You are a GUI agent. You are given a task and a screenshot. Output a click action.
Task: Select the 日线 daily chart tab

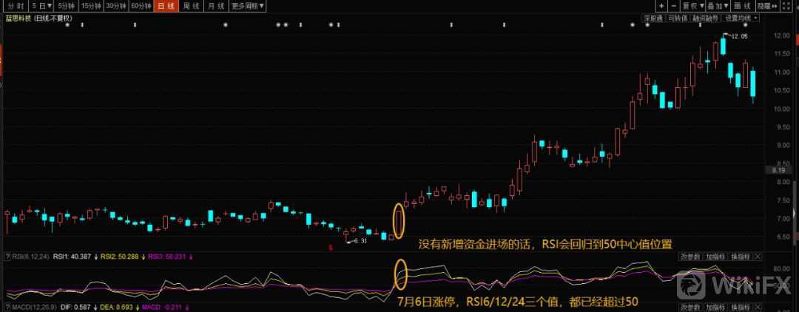point(166,6)
